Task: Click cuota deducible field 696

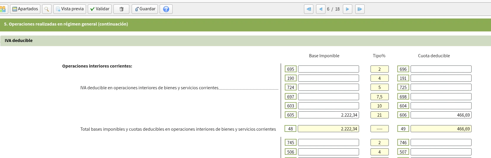Action: 441,69
